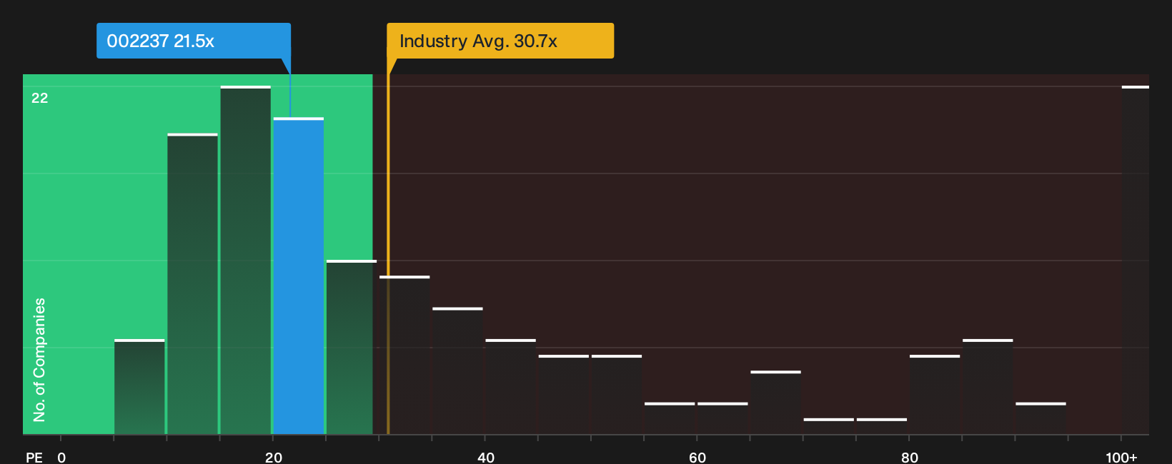Select the 35-40 PE histogram bar

click(458, 371)
